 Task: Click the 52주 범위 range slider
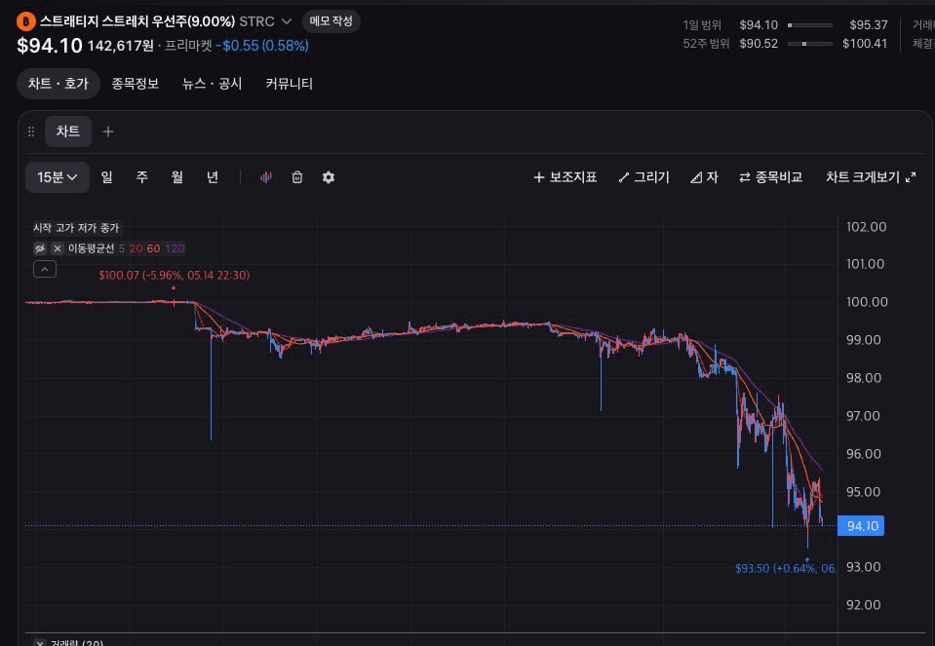coord(810,44)
